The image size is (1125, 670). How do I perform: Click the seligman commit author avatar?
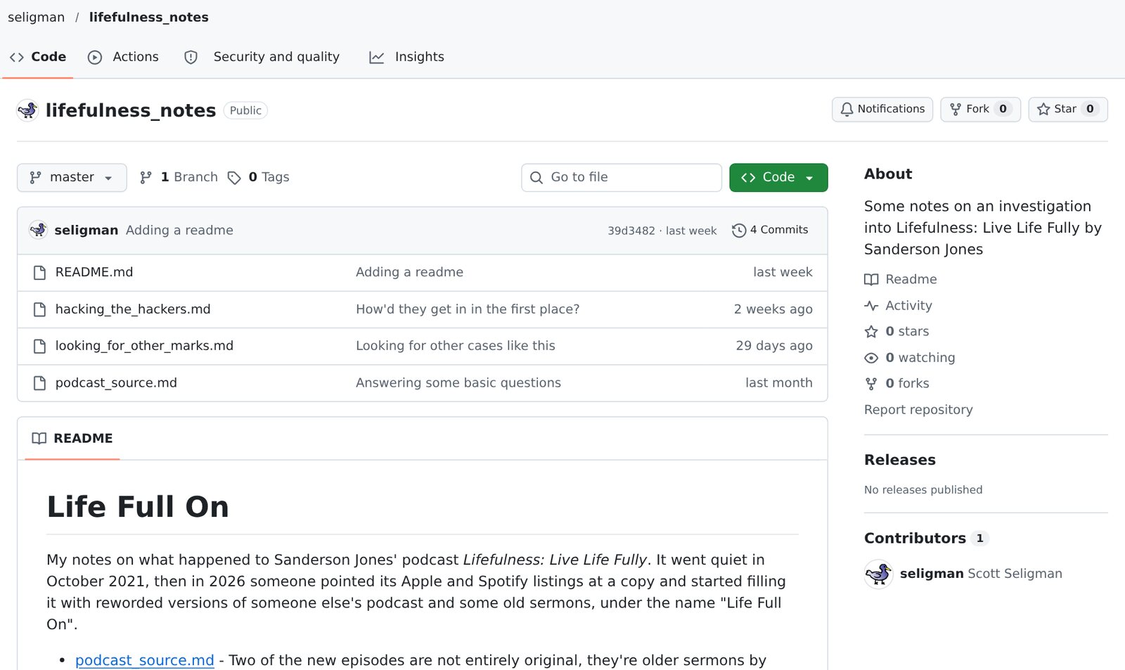(x=38, y=230)
